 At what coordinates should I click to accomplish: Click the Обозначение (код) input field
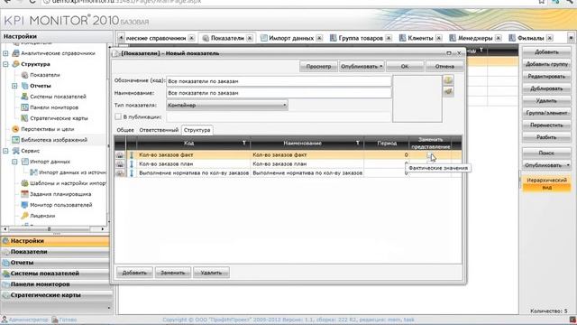(279, 81)
